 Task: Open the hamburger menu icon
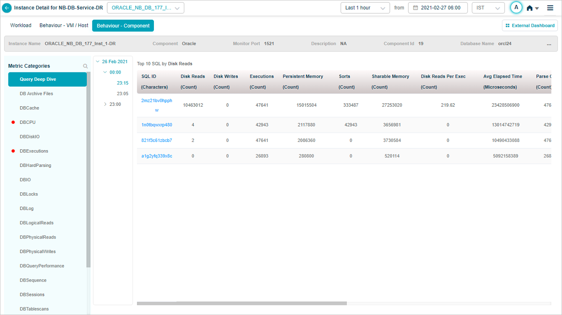click(x=550, y=8)
